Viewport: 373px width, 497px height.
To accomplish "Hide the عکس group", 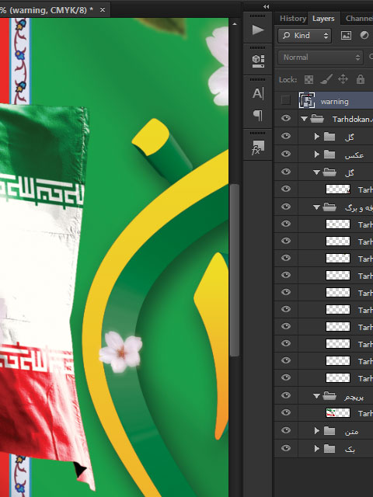I will click(286, 154).
